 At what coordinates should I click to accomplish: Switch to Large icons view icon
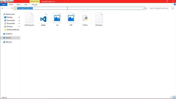(174, 97)
